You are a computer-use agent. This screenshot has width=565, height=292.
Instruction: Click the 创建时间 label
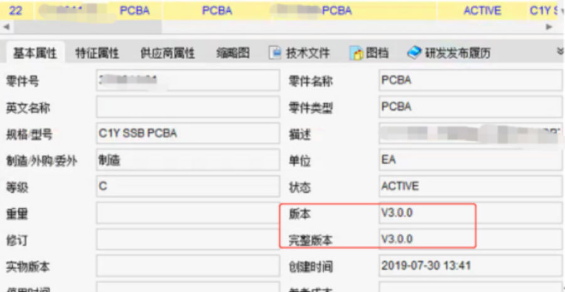(311, 267)
